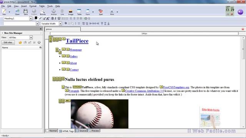Click the editor vertical scrollbar

[x=243, y=82]
